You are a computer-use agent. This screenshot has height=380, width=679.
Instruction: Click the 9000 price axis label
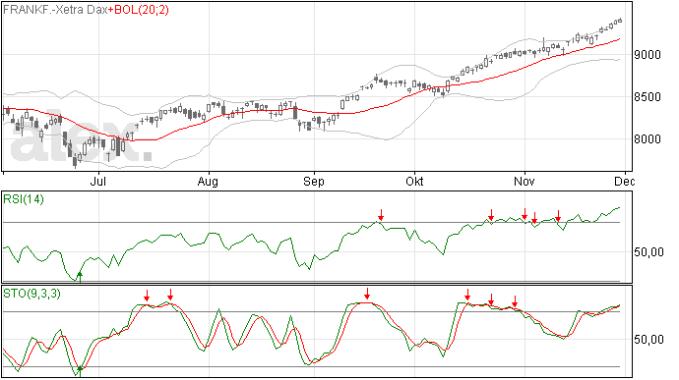(648, 55)
